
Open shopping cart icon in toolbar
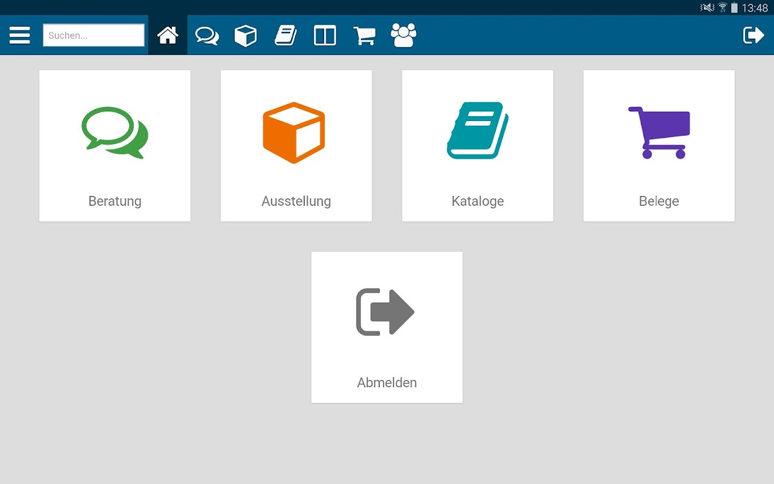coord(364,36)
